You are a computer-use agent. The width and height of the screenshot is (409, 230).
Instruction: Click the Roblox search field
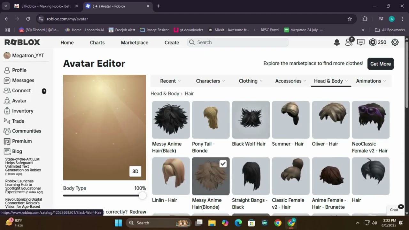[238, 42]
